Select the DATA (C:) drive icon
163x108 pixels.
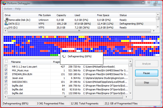(6, 24)
